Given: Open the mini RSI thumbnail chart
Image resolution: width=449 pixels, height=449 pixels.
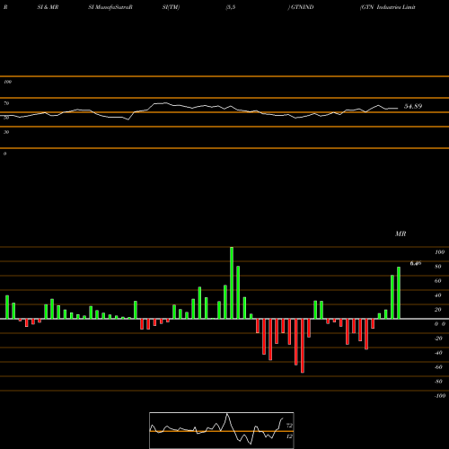Looking at the screenshot, I should click(222, 430).
